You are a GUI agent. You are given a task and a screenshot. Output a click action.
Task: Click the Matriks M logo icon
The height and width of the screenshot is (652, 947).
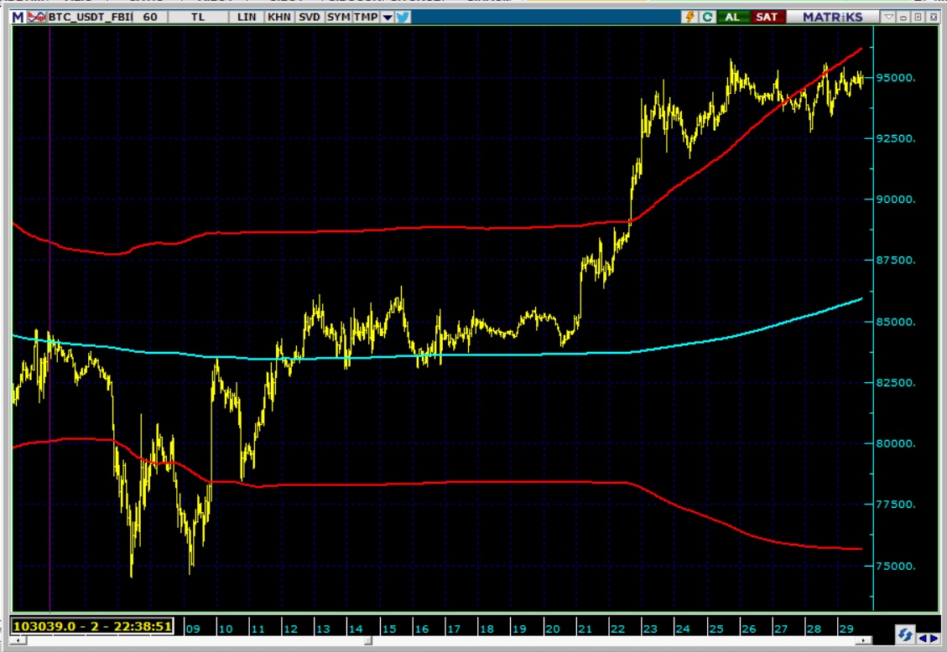(18, 17)
